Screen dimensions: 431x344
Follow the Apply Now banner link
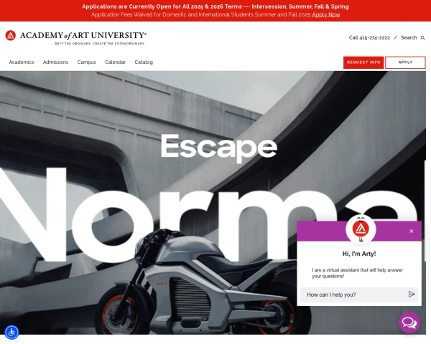pos(326,14)
